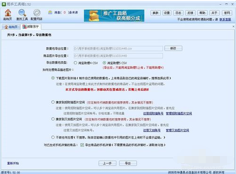Close the current tab with the X

233,26
